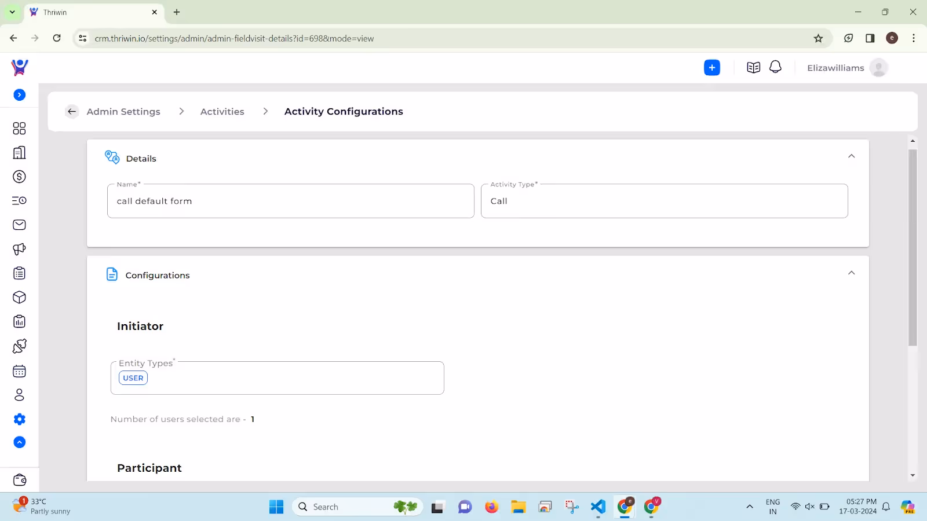Go back in browser history

[13, 38]
